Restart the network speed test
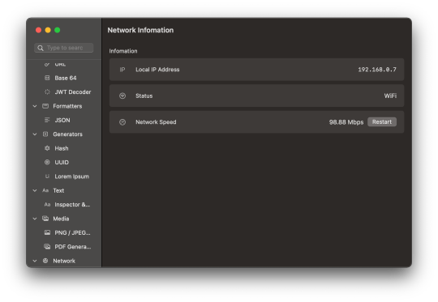Screen dimensions: 438x302 click(x=382, y=122)
